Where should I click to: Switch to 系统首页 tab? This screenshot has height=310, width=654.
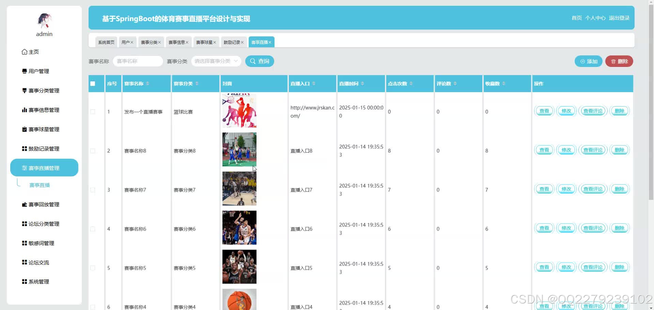pos(106,42)
